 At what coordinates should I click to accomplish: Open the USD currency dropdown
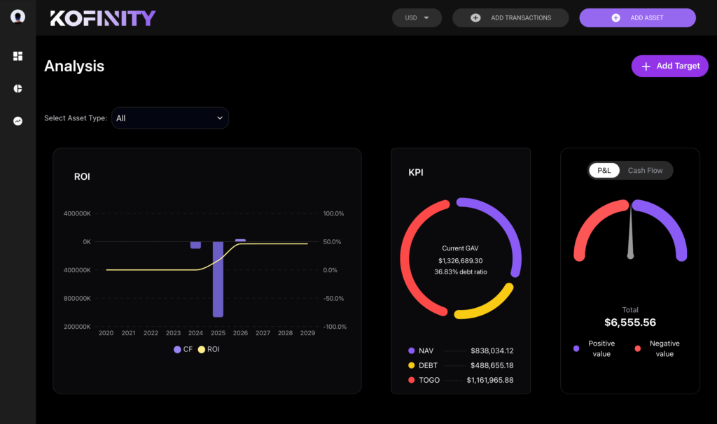(x=417, y=17)
